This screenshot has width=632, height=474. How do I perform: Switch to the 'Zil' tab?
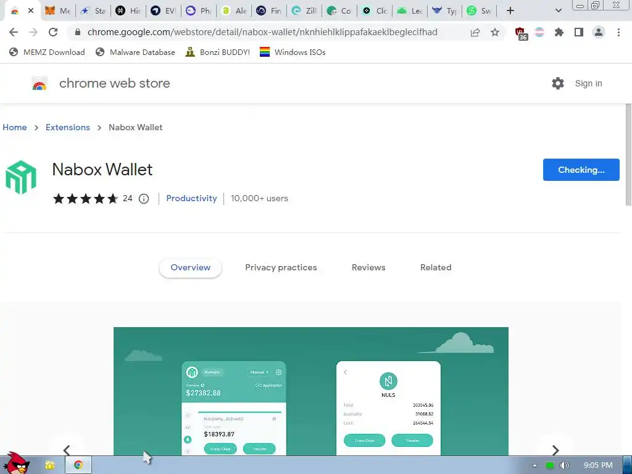coord(304,11)
